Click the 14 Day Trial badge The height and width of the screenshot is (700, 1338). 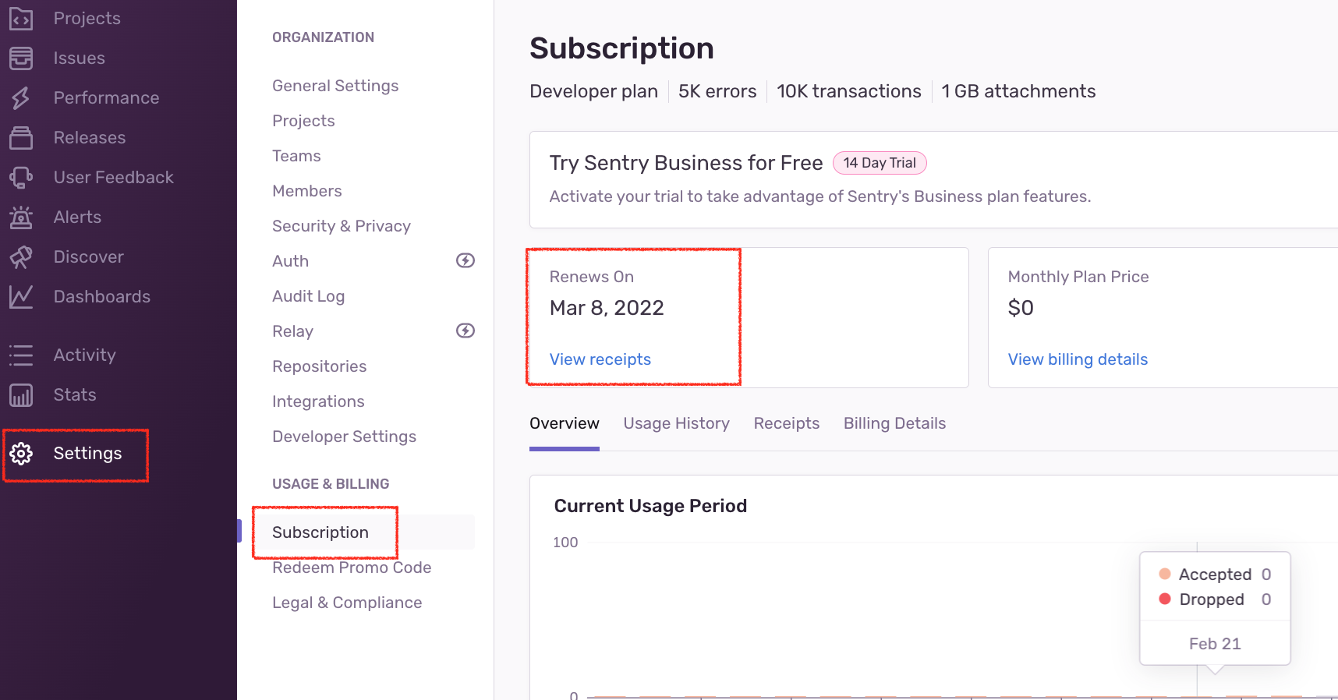tap(880, 163)
